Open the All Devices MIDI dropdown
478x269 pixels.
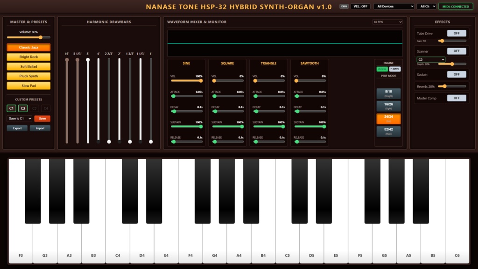[x=394, y=7]
